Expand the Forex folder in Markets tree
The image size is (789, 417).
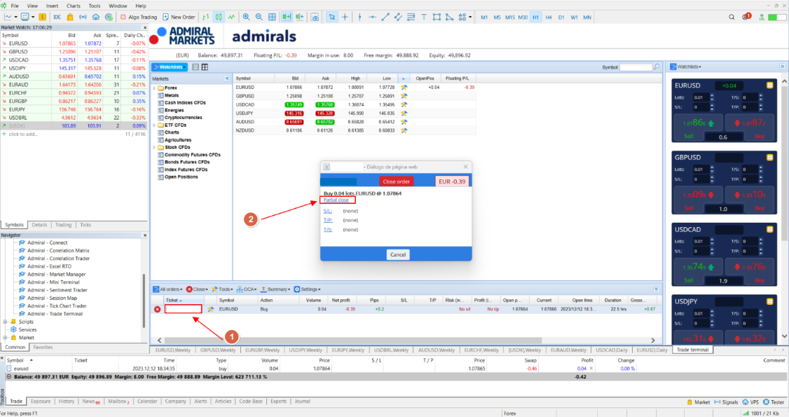tap(154, 88)
